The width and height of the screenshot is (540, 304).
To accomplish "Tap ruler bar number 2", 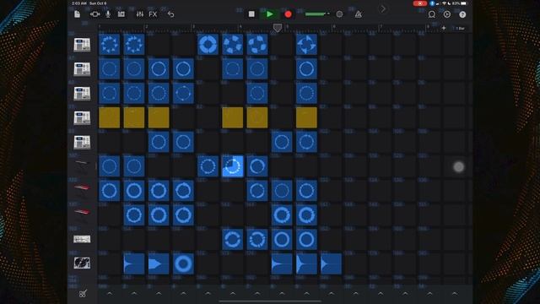I will pos(147,26).
